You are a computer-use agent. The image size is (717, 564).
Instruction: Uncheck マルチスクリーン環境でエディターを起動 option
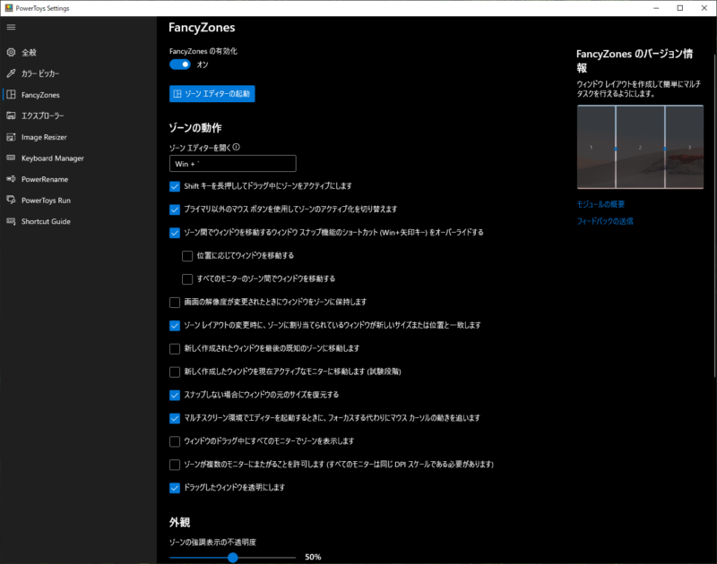pyautogui.click(x=175, y=418)
